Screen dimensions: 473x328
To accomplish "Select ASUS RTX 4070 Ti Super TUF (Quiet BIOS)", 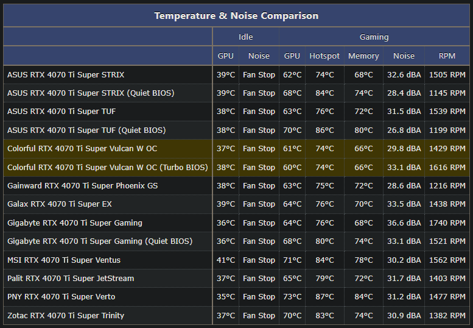I will [86, 130].
